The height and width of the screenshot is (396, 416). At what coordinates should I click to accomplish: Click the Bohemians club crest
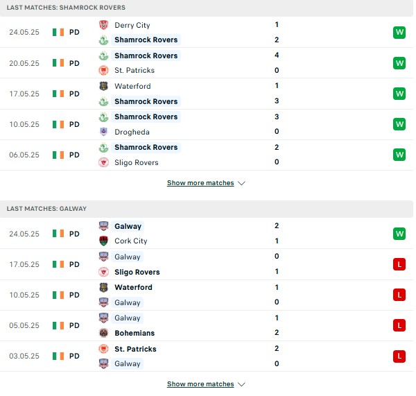pos(103,333)
